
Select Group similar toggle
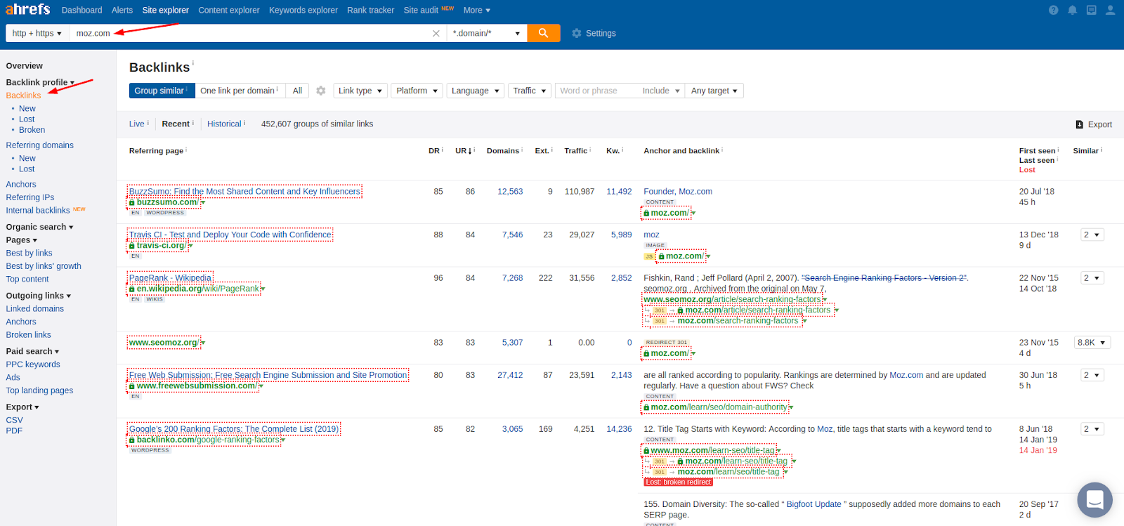click(162, 91)
